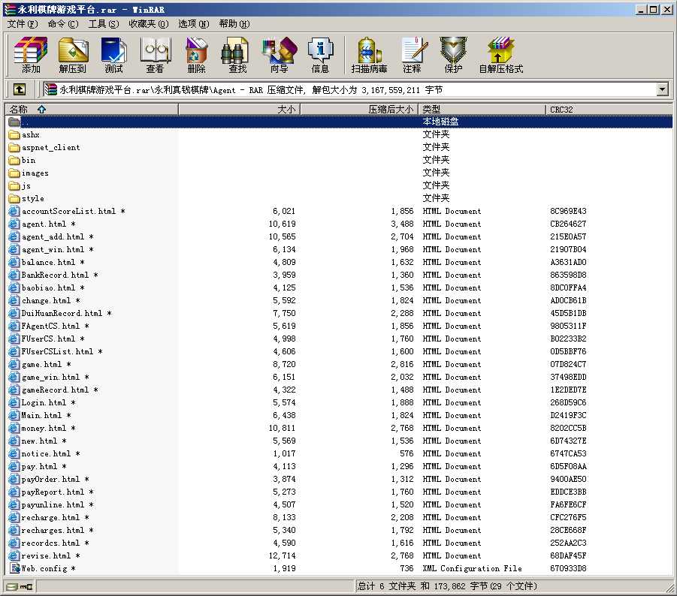
Task: Sort by the CRC32 column header
Action: point(609,110)
